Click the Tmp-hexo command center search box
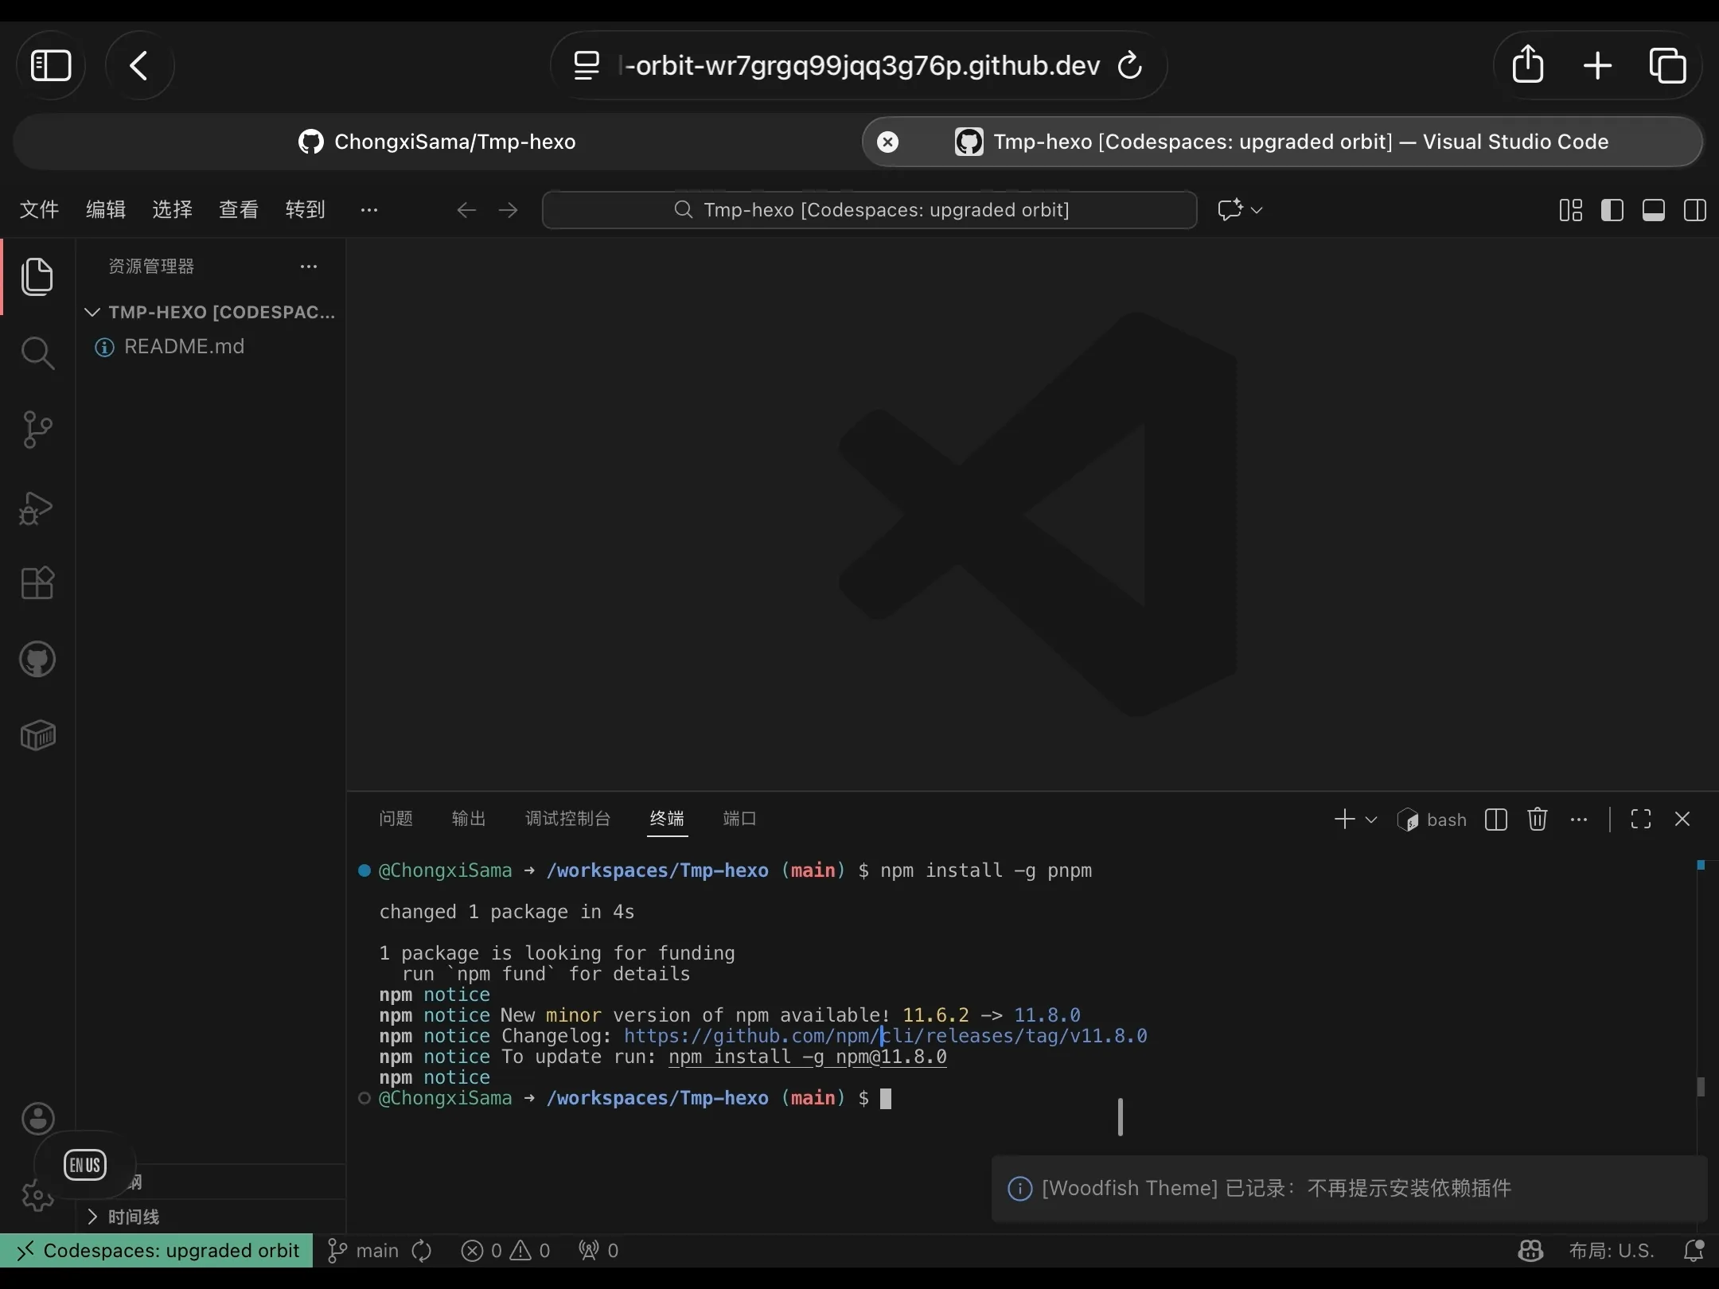The height and width of the screenshot is (1289, 1719). point(869,210)
